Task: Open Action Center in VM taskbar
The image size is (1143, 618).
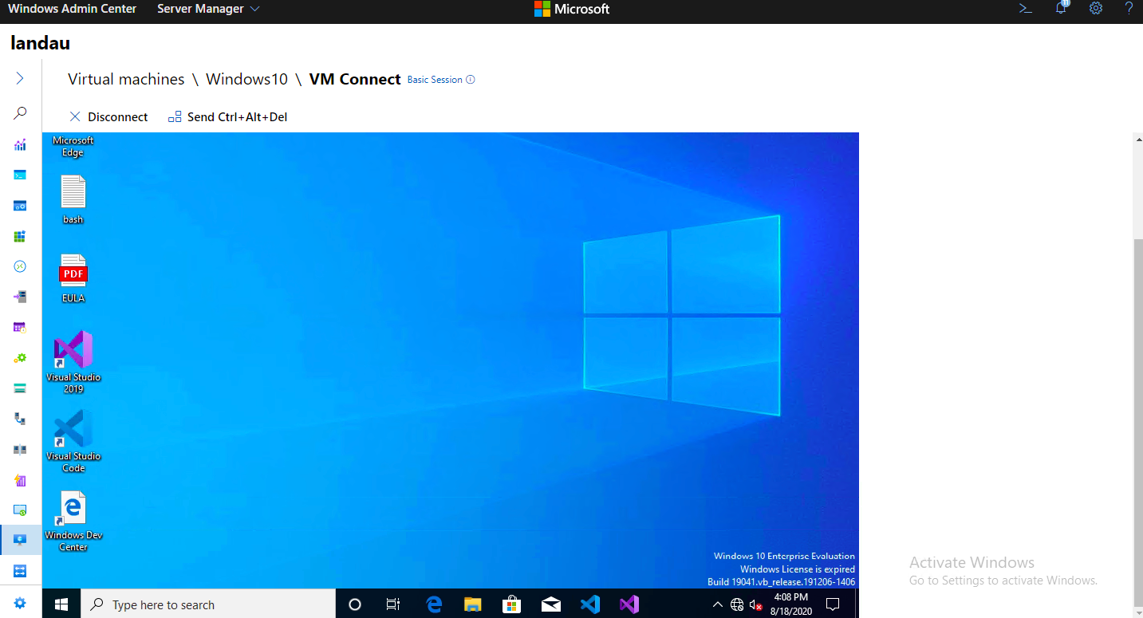Action: (833, 604)
